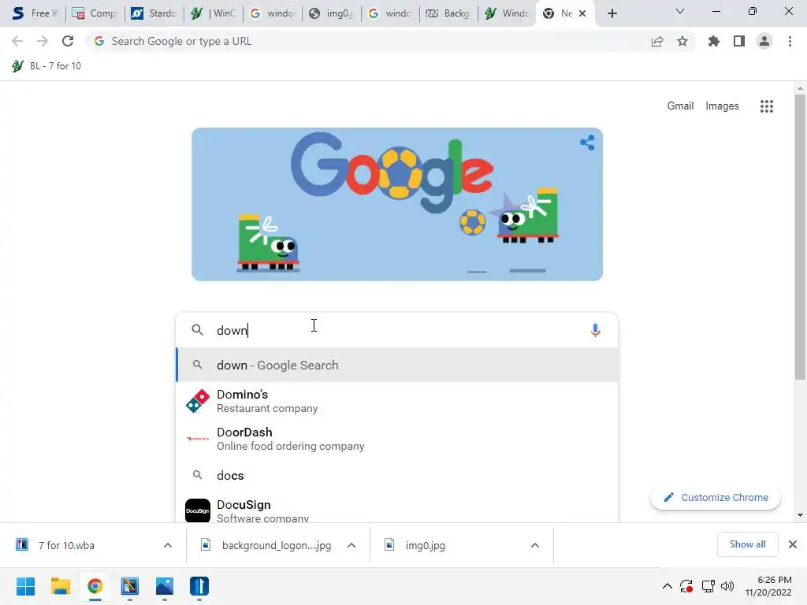The width and height of the screenshot is (807, 605).
Task: Close the downloads bar
Action: click(x=793, y=544)
